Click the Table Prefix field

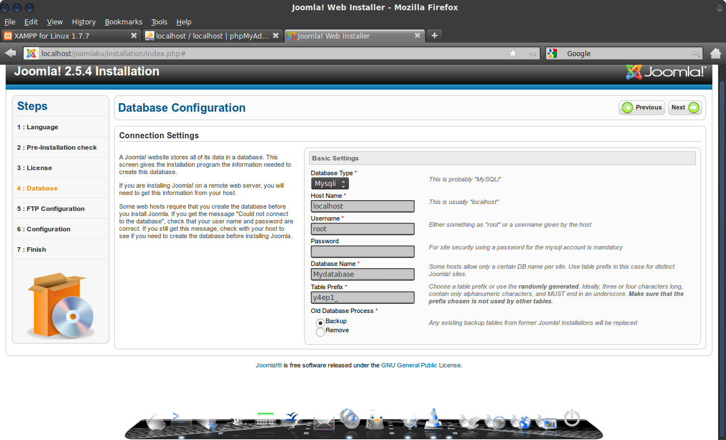pos(362,298)
